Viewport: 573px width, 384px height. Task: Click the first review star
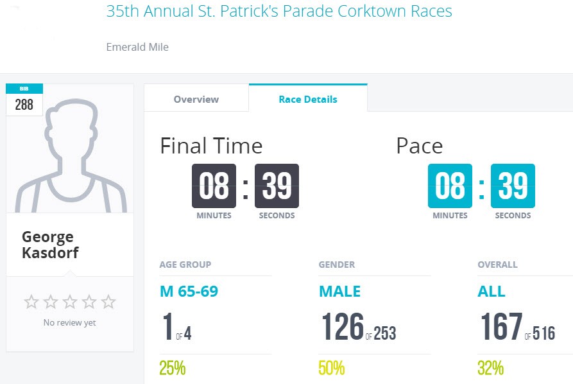[x=31, y=302]
